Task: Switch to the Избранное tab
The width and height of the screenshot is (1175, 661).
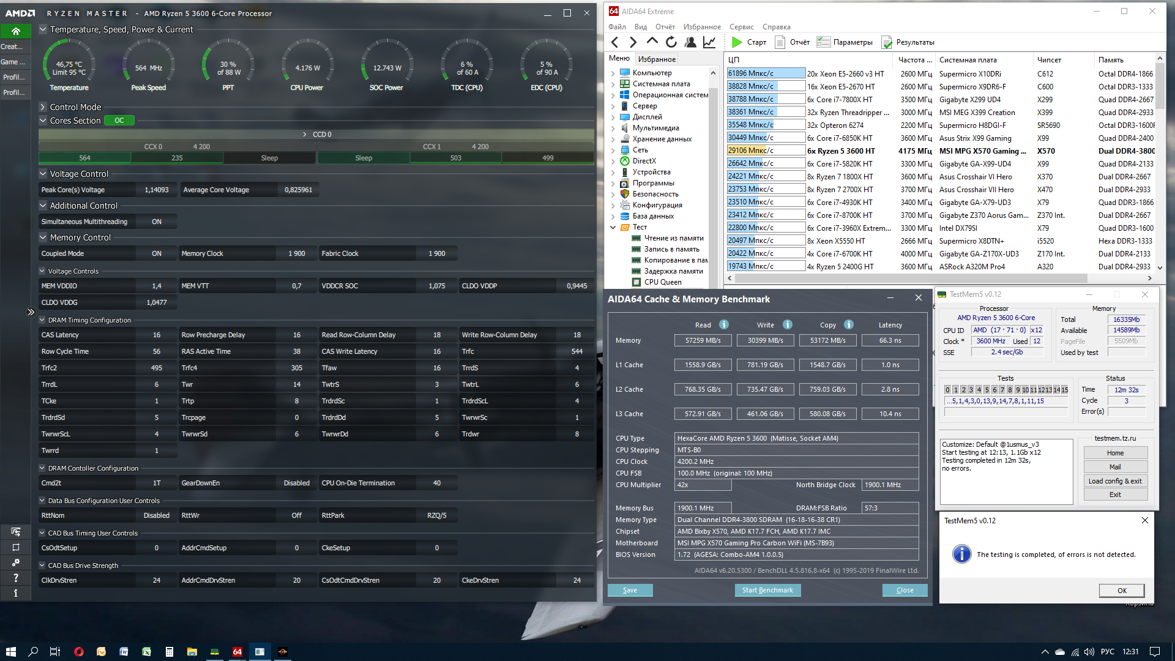Action: [x=657, y=59]
